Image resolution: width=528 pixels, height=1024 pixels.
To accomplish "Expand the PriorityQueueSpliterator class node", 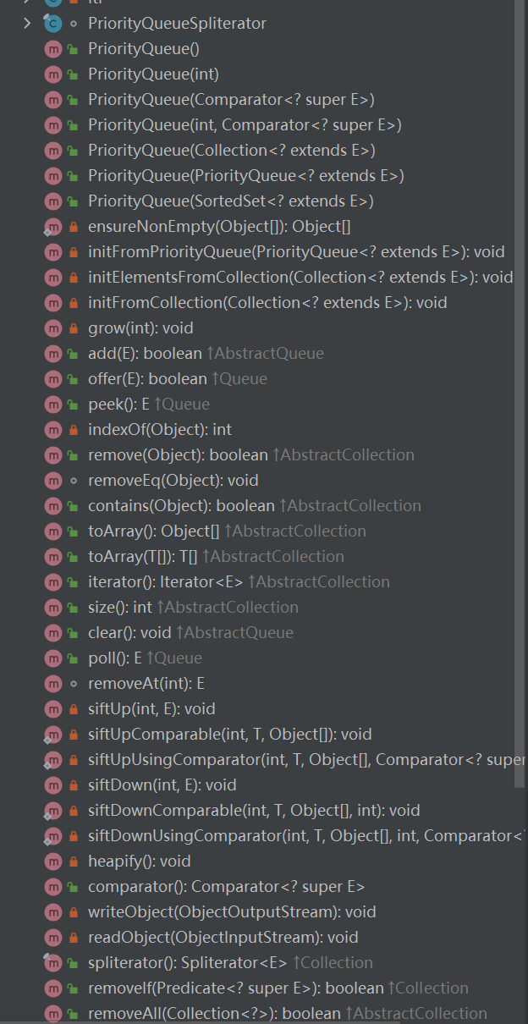I will (x=29, y=24).
